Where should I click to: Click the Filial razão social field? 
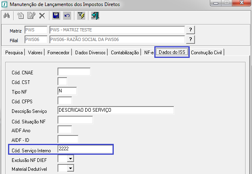117,39
